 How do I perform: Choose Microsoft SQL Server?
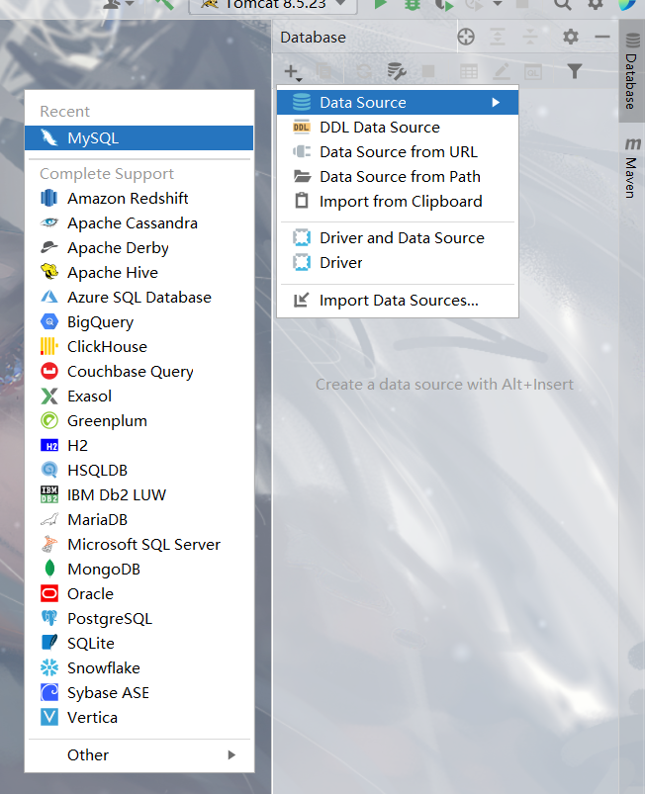pyautogui.click(x=138, y=545)
